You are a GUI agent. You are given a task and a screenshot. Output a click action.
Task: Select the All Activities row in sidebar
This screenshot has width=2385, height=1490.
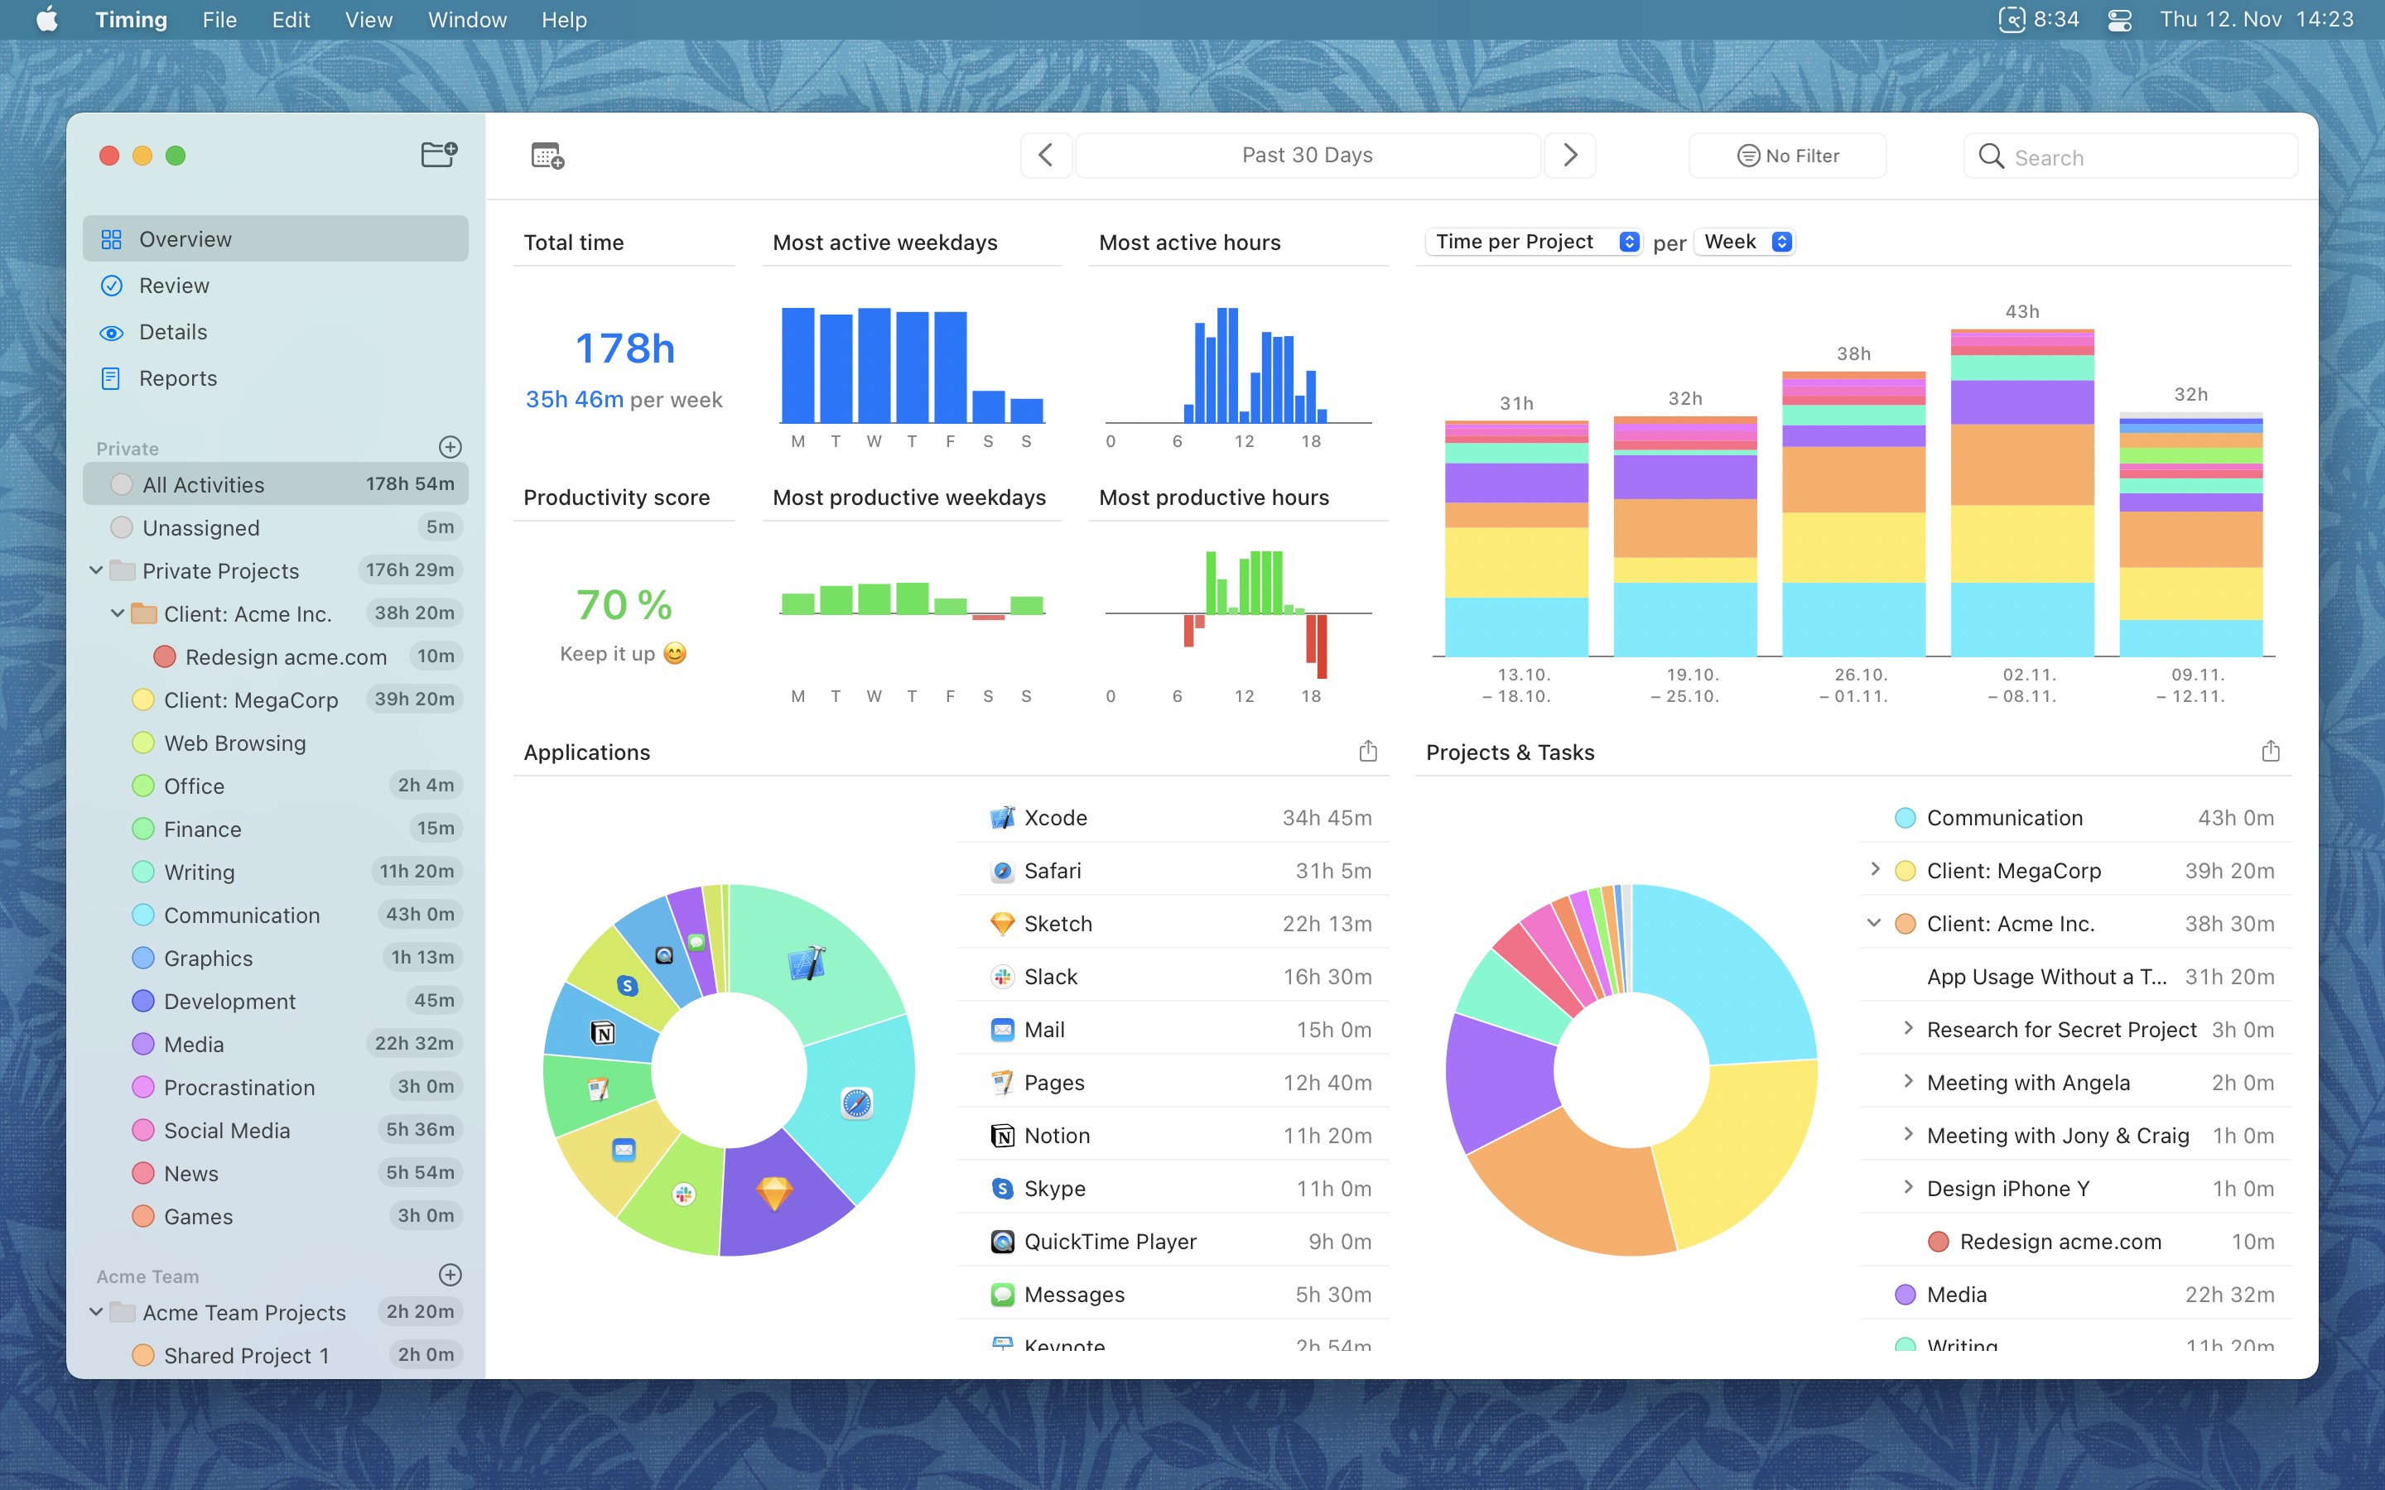pyautogui.click(x=277, y=483)
